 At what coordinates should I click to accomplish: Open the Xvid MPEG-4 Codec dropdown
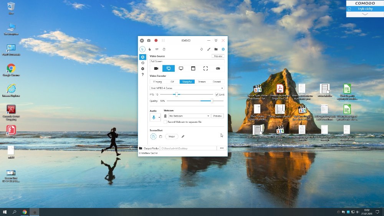tap(187, 88)
